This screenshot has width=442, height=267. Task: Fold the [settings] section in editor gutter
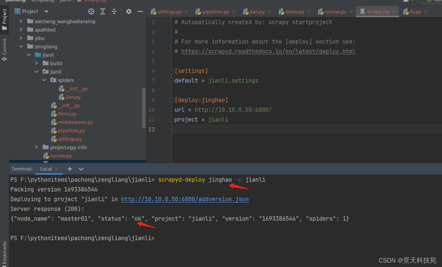point(171,71)
